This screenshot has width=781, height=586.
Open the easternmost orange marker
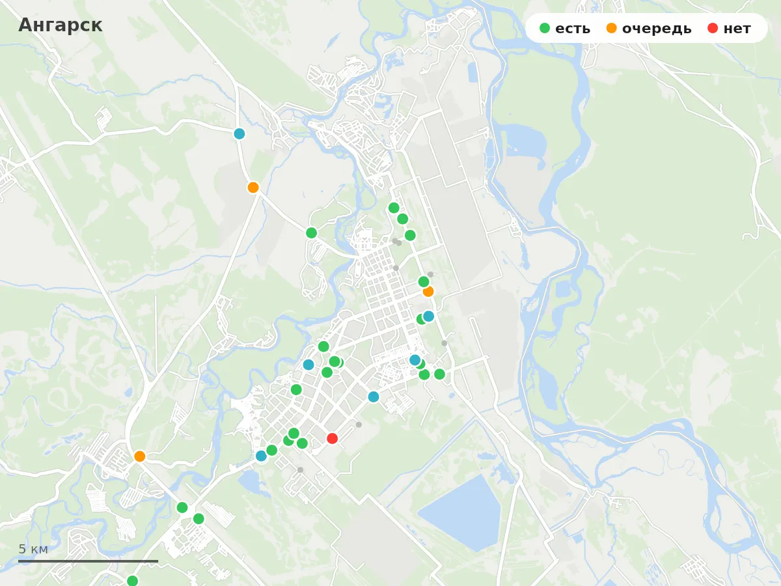[x=428, y=291]
